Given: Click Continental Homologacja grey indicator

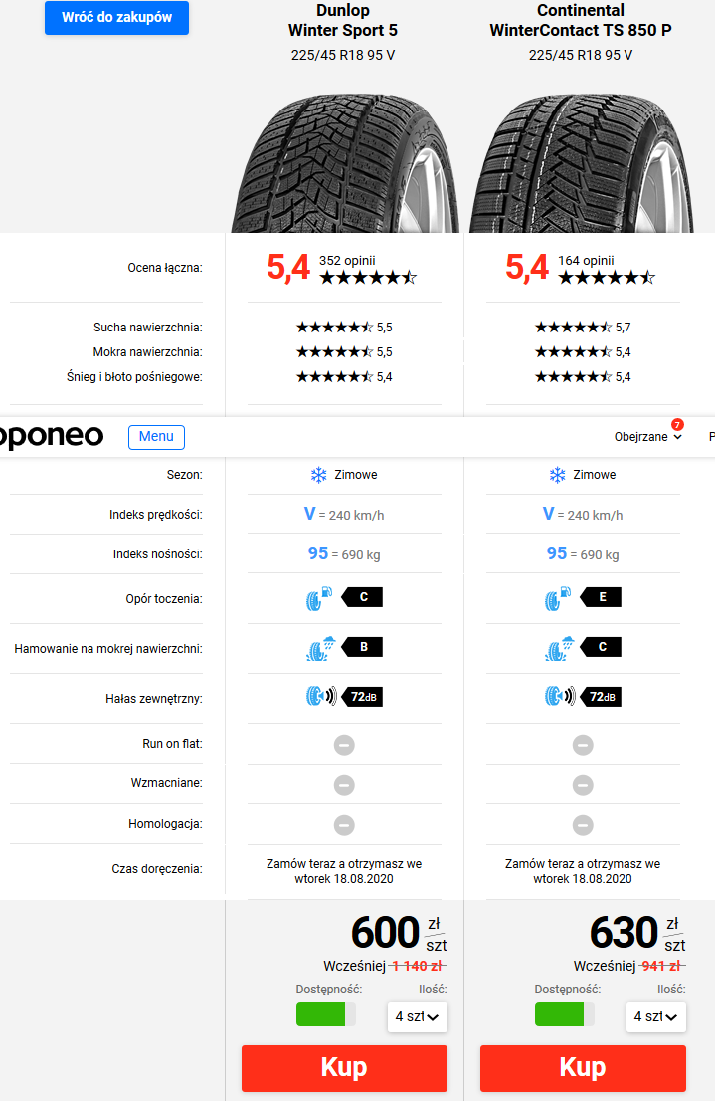Looking at the screenshot, I should click(583, 825).
